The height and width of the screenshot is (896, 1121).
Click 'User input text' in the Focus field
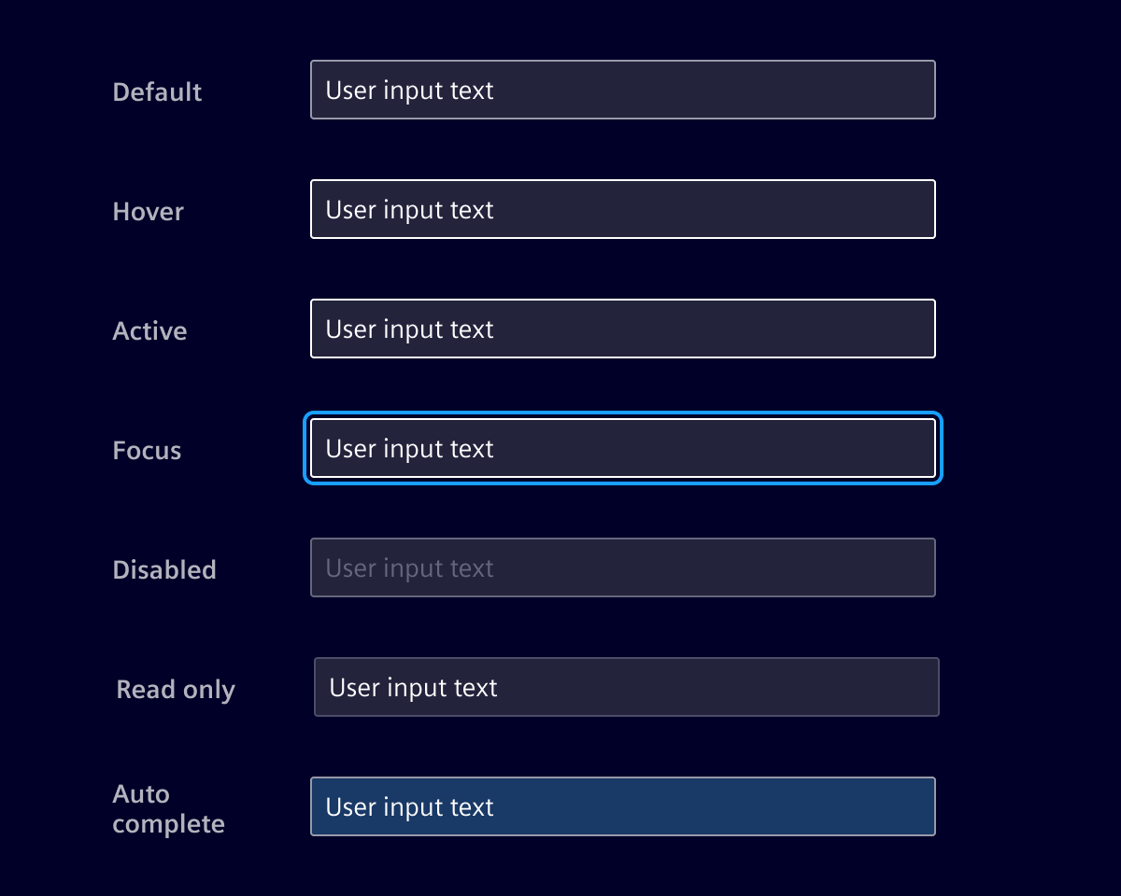408,448
